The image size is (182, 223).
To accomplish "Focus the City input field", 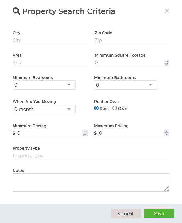I will 50,40.
